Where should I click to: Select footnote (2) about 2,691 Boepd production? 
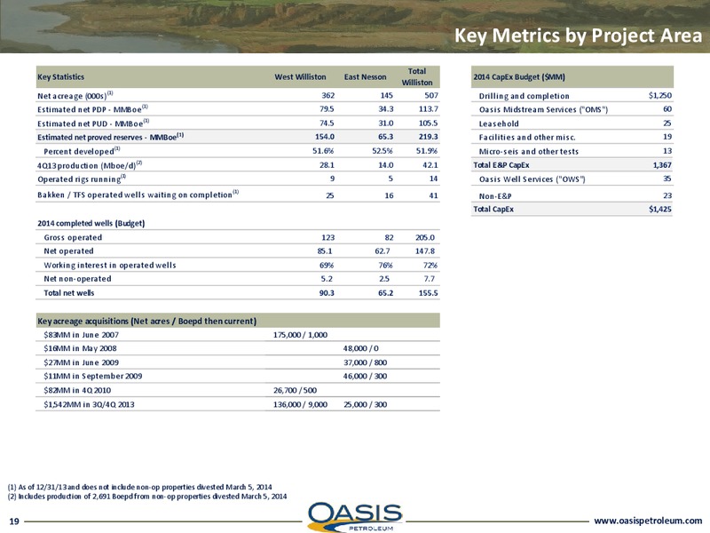pyautogui.click(x=146, y=496)
